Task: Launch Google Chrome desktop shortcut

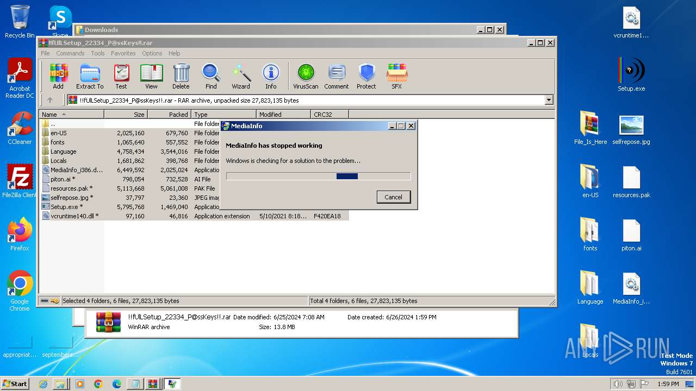Action: point(20,291)
